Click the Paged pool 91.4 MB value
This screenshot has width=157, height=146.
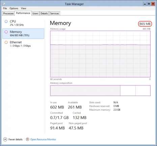point(57,128)
